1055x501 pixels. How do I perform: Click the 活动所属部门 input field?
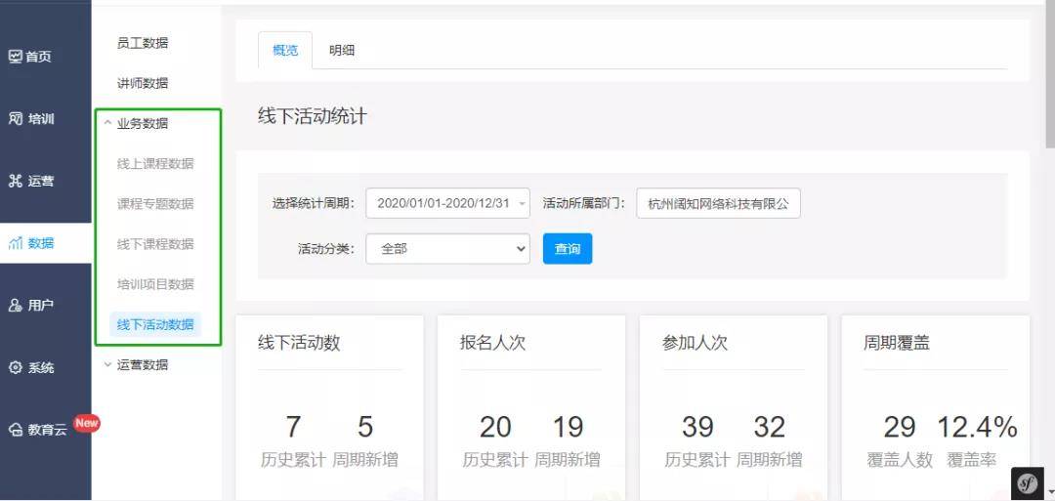pos(719,203)
